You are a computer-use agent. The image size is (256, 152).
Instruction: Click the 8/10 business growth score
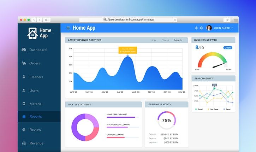[200, 48]
